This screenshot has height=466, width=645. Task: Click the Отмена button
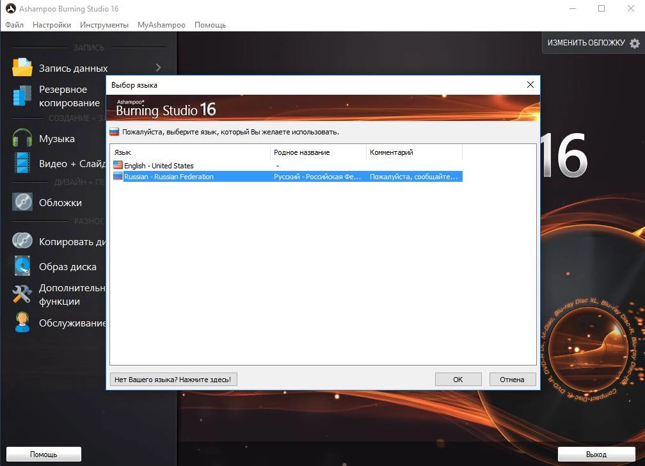click(x=513, y=379)
